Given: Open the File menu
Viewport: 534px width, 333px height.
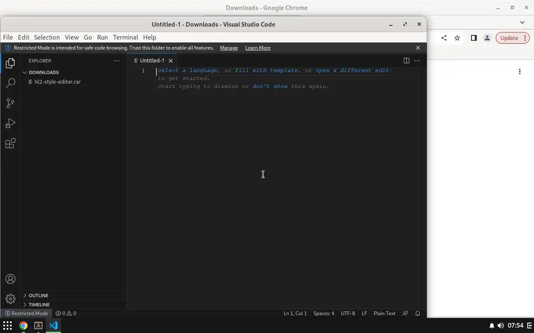Looking at the screenshot, I should click(8, 37).
